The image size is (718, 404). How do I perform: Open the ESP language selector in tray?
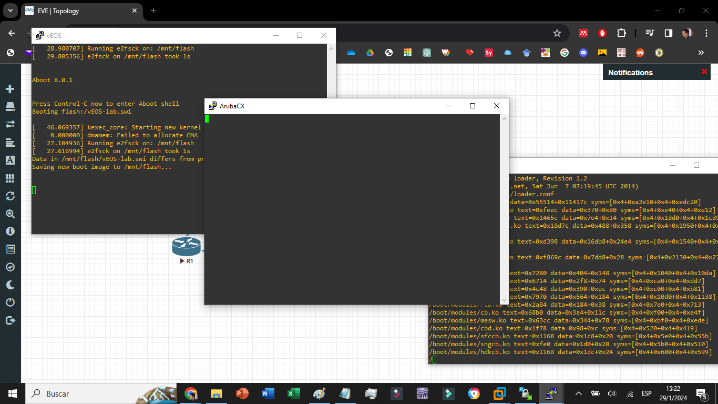[647, 393]
